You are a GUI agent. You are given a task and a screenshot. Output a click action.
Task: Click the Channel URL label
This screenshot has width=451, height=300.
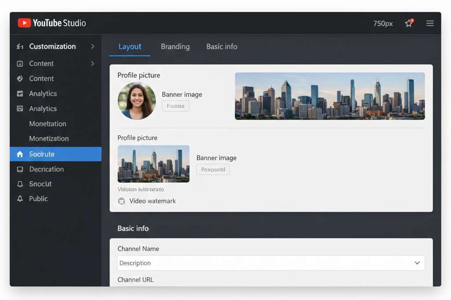tap(136, 280)
